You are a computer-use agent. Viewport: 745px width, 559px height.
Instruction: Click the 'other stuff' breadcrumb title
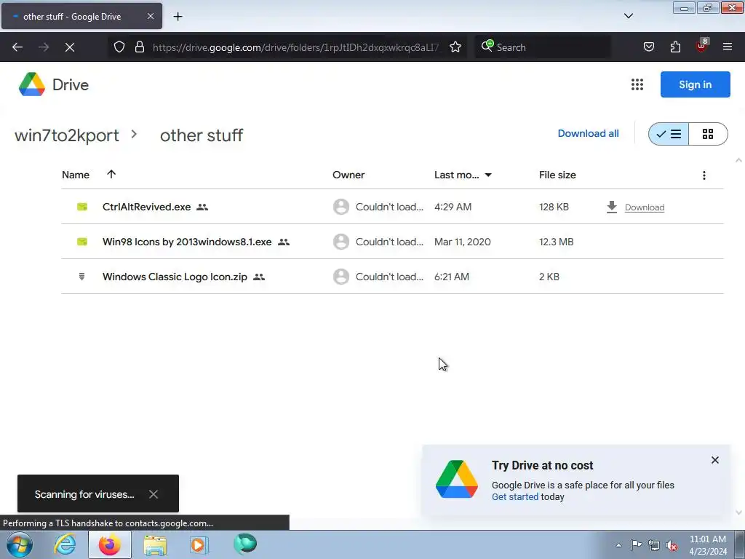pyautogui.click(x=202, y=135)
